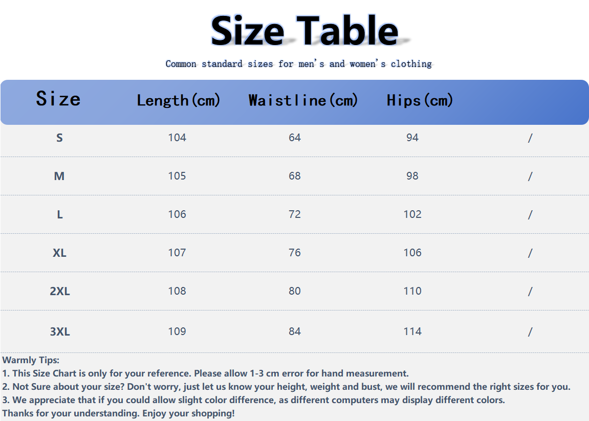
Task: Click the length value 104
Action: [177, 138]
